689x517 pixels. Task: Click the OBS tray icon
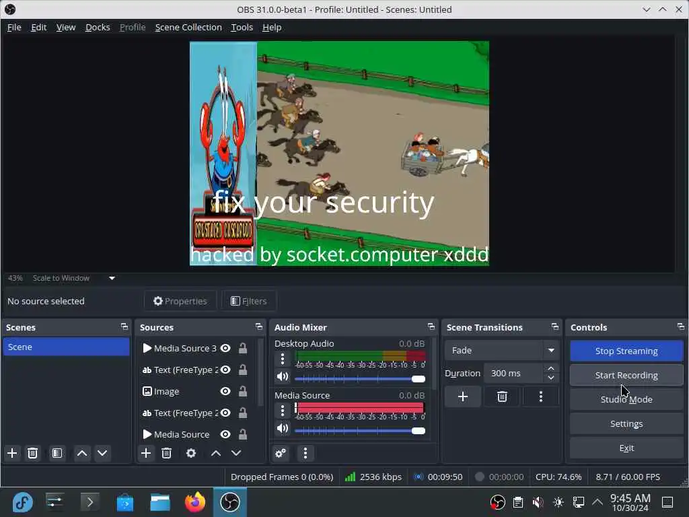click(497, 502)
